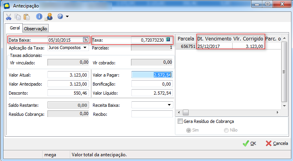
Task: Click the Recibo input field
Action: [152, 114]
